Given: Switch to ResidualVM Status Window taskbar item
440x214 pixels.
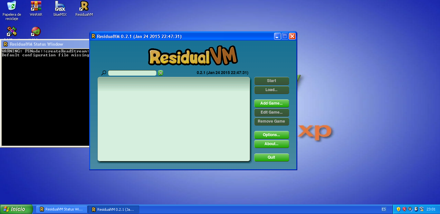Looking at the screenshot, I should [x=62, y=209].
